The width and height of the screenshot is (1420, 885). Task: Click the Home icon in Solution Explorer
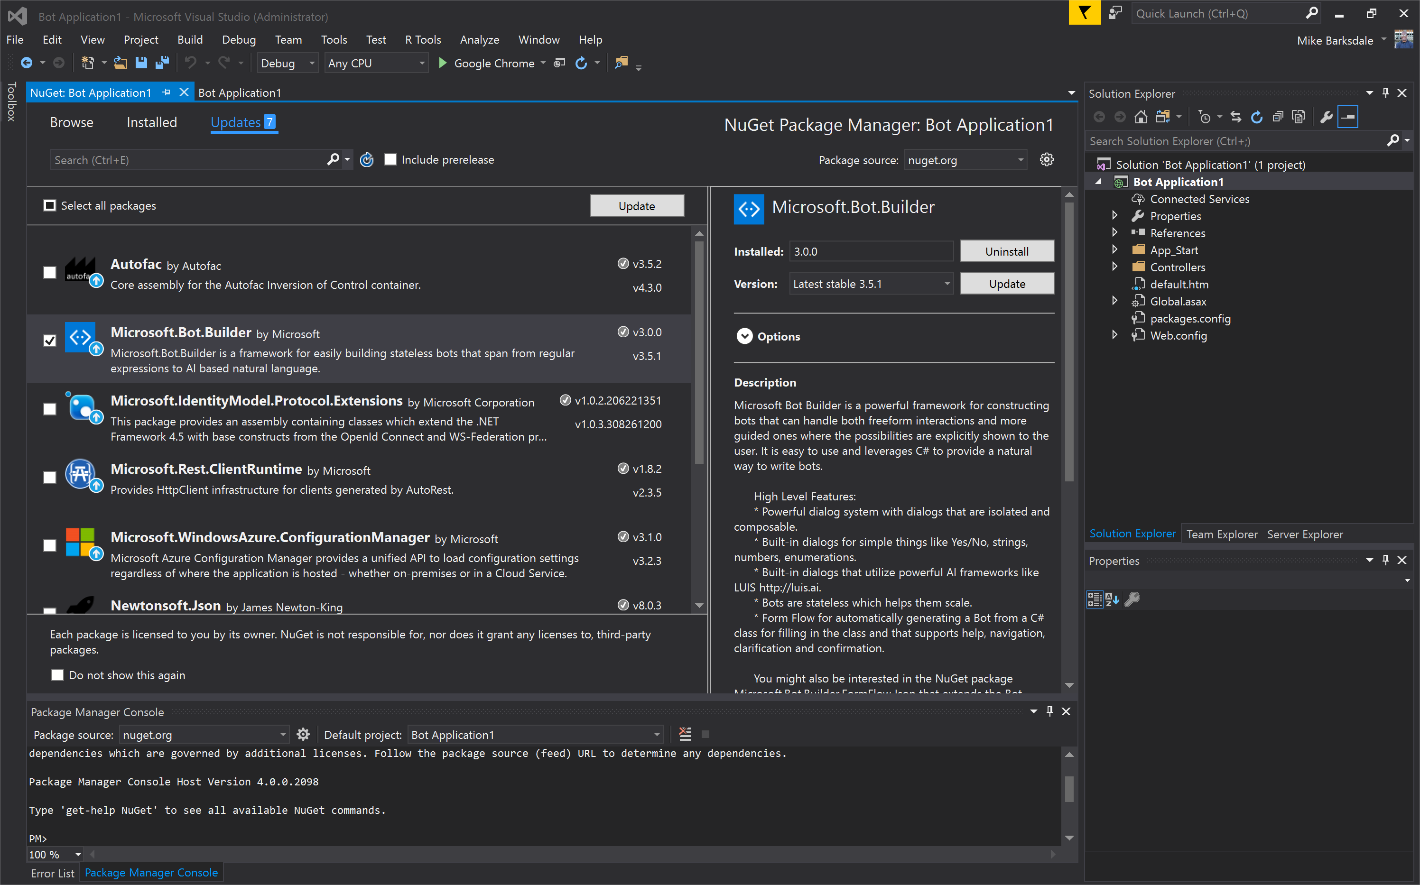[x=1141, y=117]
